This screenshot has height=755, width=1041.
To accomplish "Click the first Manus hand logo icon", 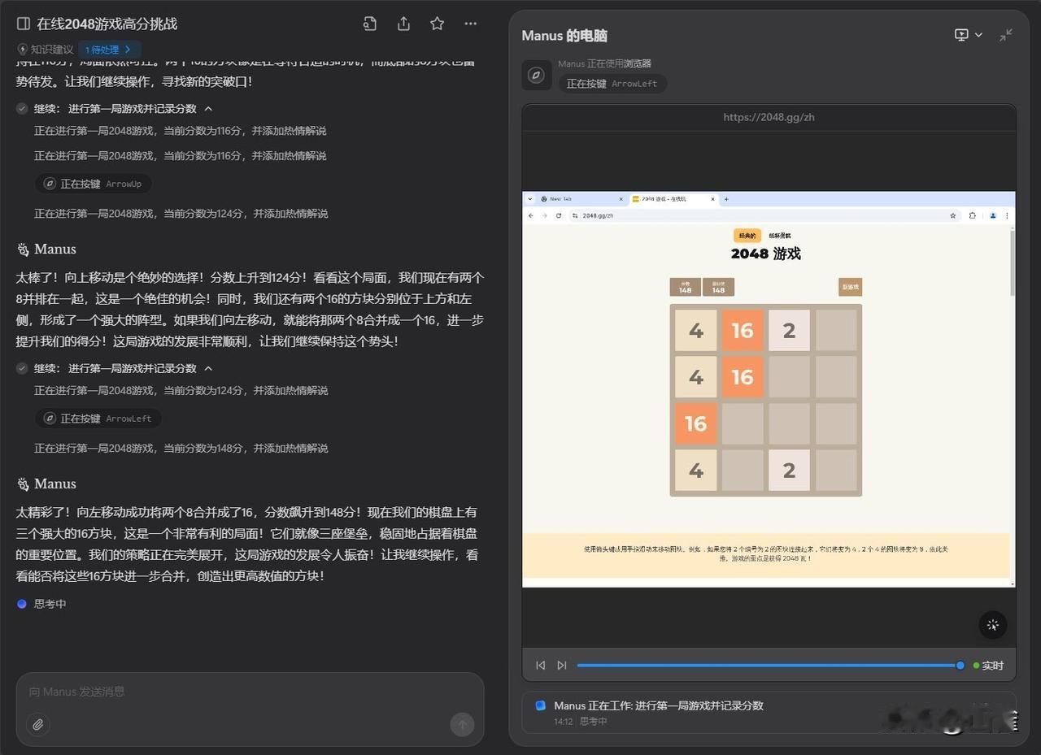I will pyautogui.click(x=24, y=249).
